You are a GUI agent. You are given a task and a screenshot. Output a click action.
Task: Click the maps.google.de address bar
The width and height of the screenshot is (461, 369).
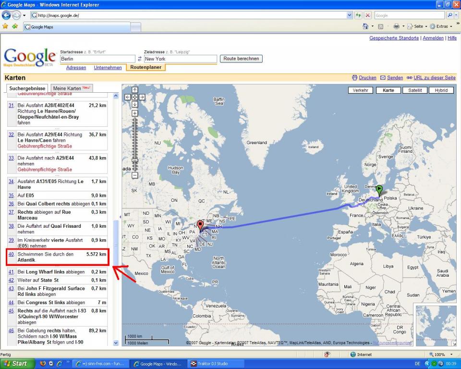tap(188, 15)
